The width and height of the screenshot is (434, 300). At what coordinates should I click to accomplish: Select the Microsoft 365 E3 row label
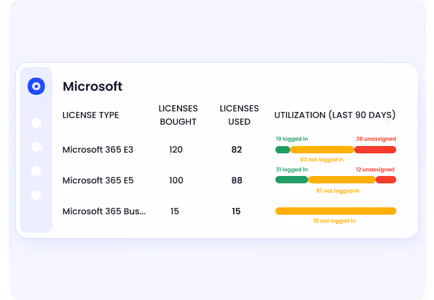97,150
